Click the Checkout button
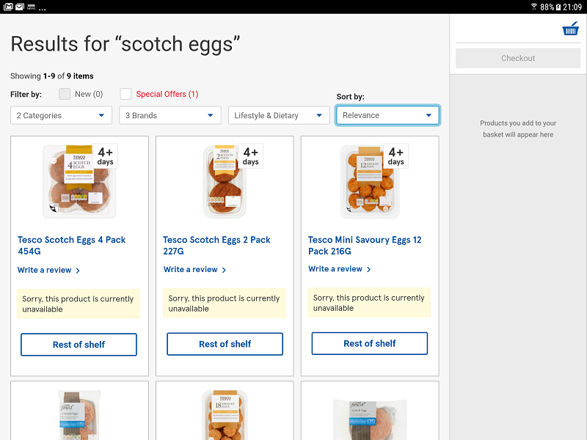The width and height of the screenshot is (587, 440). click(517, 58)
